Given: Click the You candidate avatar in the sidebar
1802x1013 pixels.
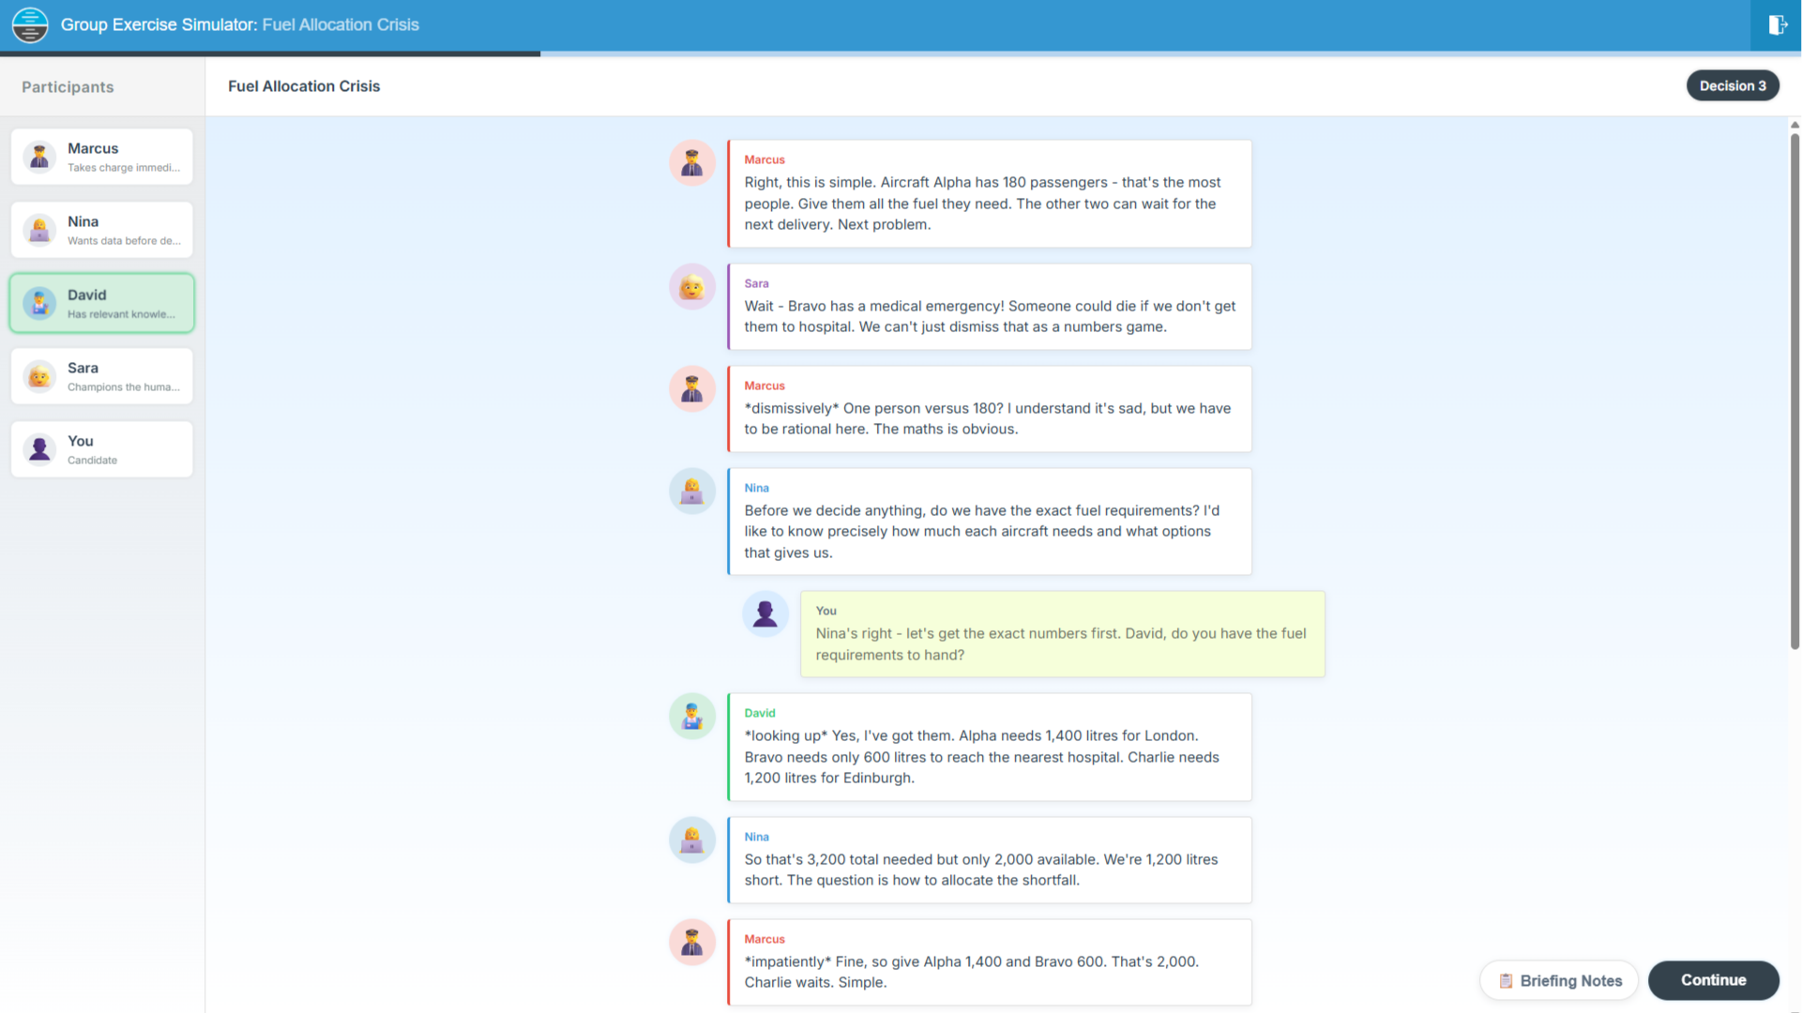Looking at the screenshot, I should (39, 449).
